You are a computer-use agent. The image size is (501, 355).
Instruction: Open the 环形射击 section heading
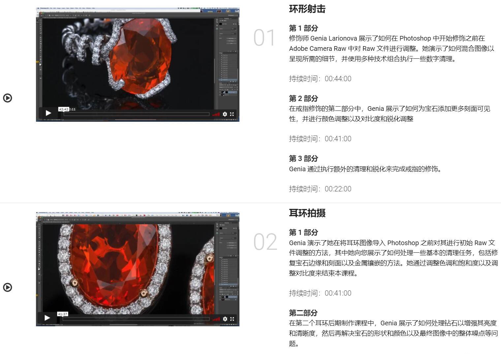tap(307, 9)
